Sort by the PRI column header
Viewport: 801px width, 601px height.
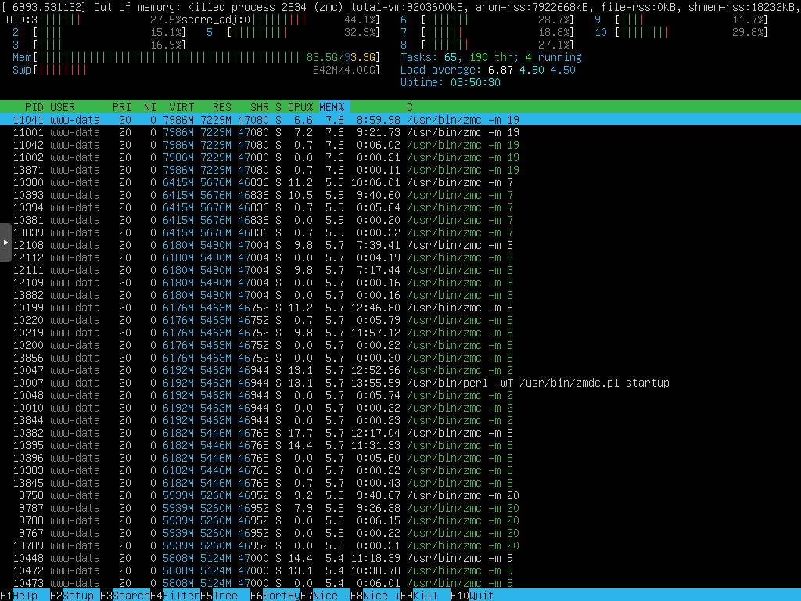pos(121,107)
